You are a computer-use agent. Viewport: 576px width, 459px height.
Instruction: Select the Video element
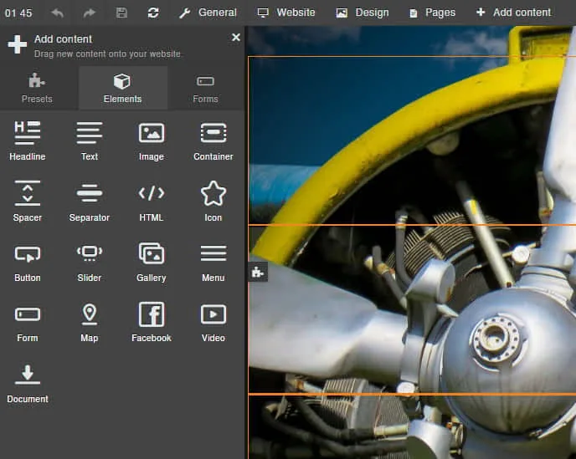[x=213, y=323]
